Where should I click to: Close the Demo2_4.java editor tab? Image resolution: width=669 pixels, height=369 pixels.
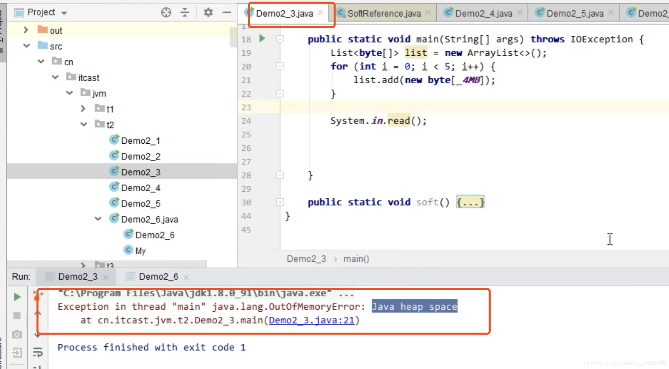(520, 12)
